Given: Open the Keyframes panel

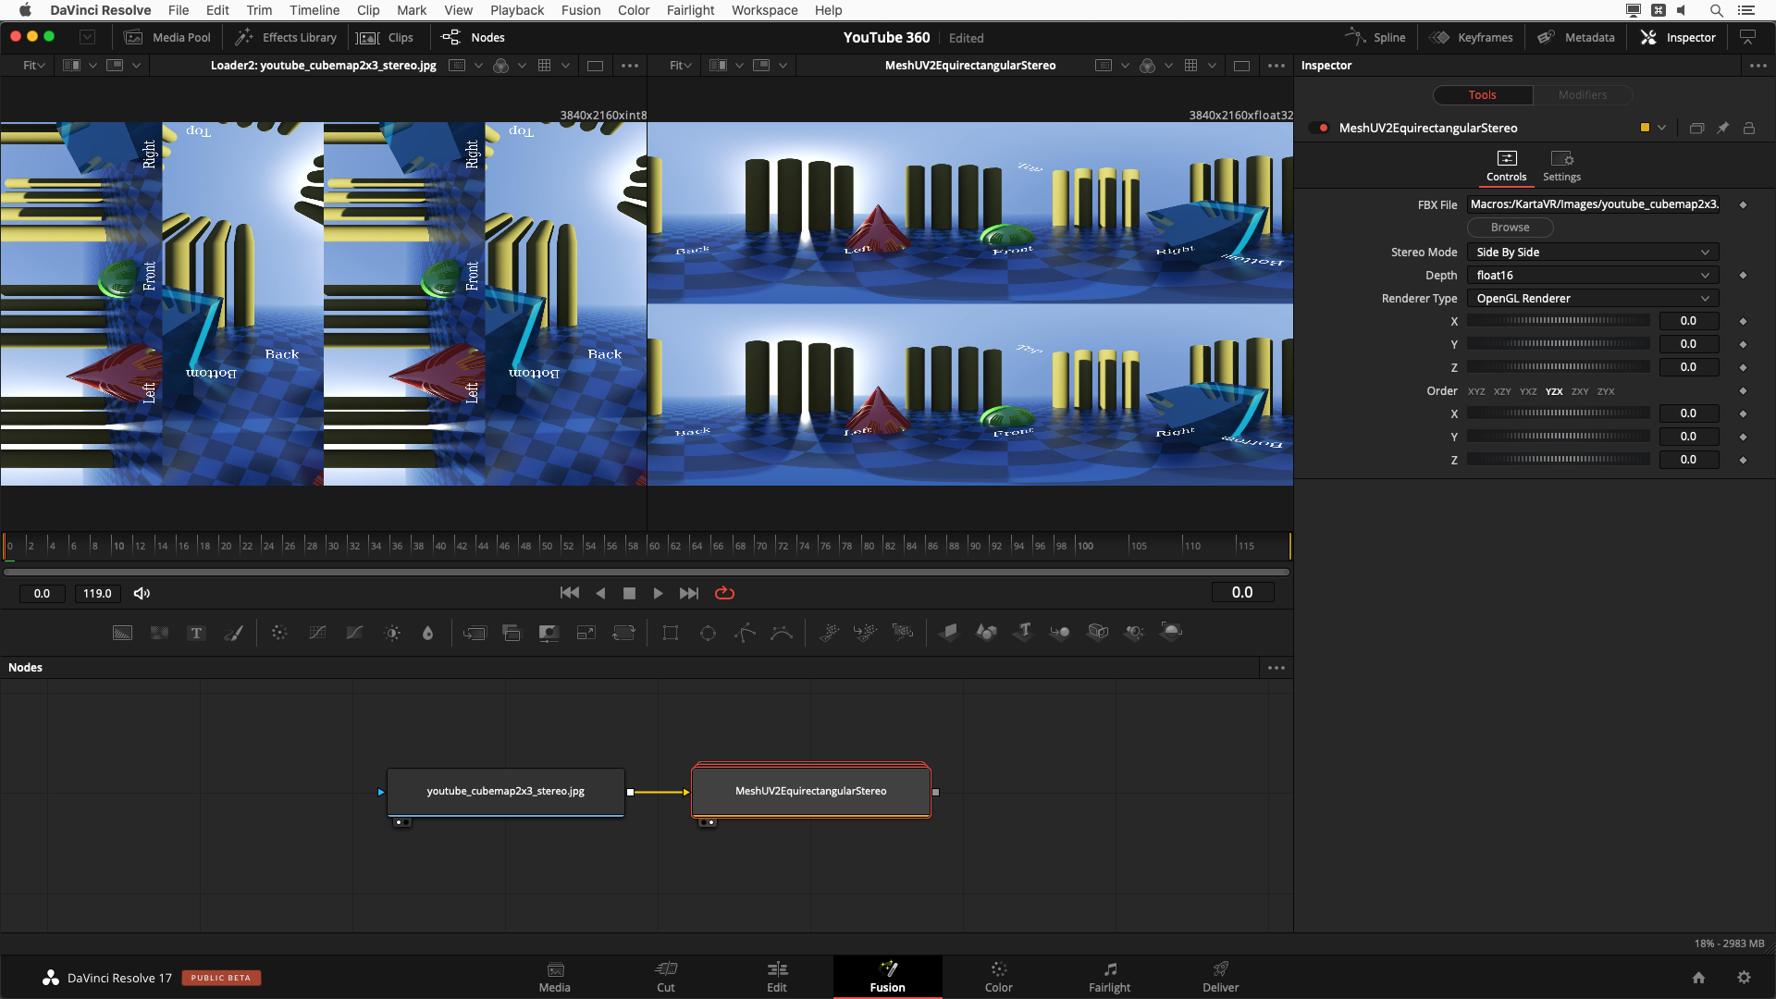Looking at the screenshot, I should pos(1472,38).
